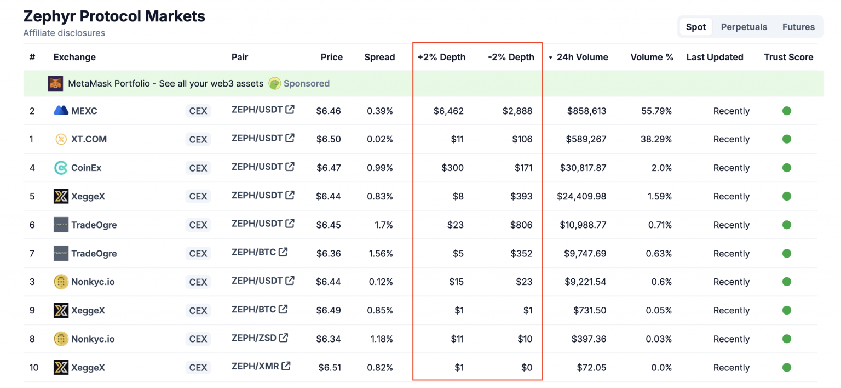Viewport: 841px width, 388px height.
Task: Switch to the Perpetuals tab
Action: pyautogui.click(x=744, y=26)
